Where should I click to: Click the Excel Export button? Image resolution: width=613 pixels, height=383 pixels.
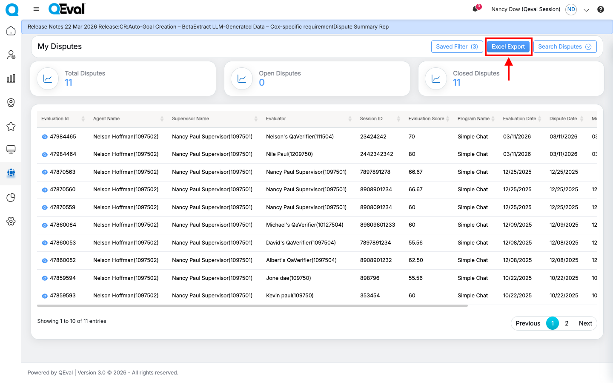508,47
